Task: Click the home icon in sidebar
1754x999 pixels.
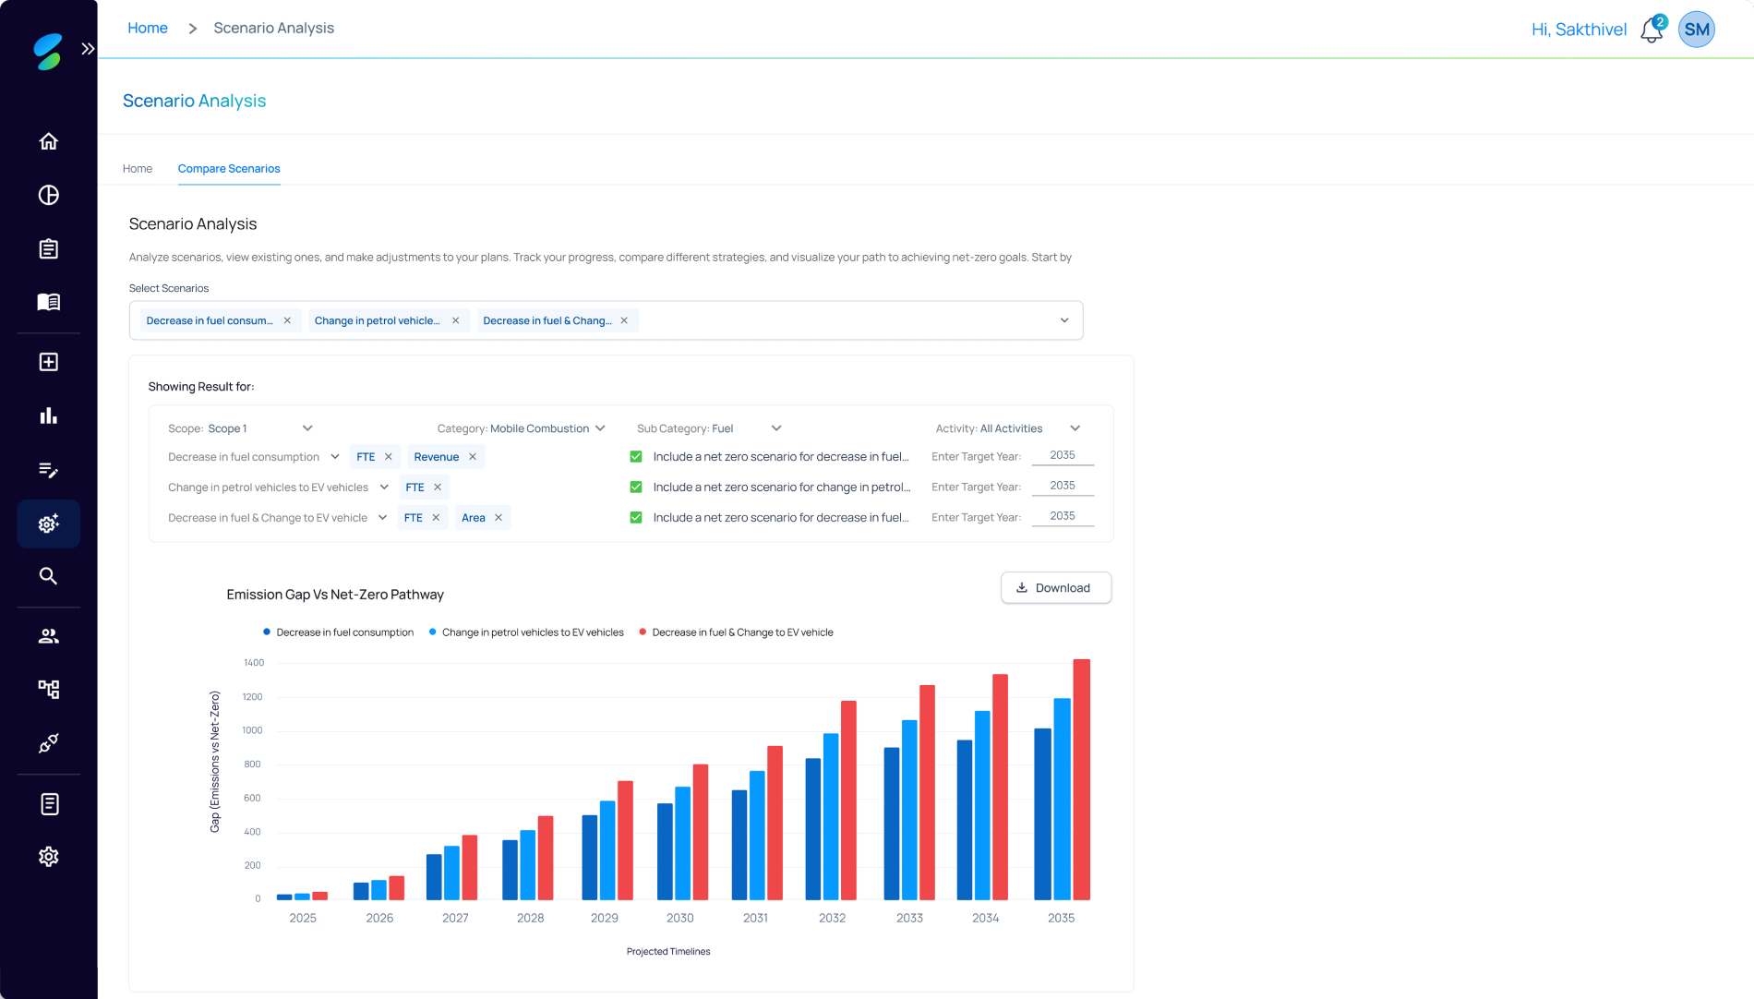Action: click(49, 141)
